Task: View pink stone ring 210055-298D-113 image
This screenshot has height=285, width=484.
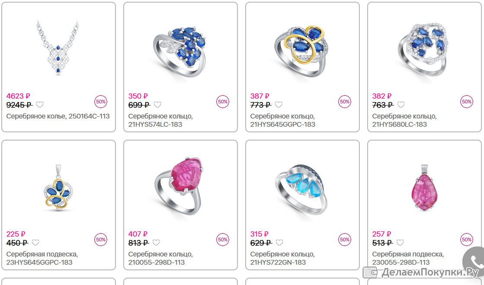Action: tap(179, 187)
